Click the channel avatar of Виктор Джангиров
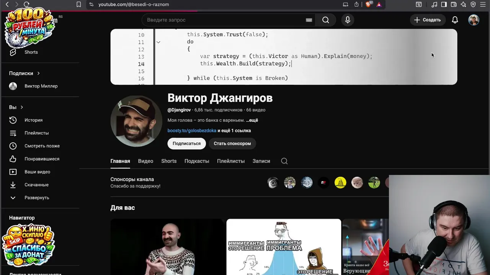Screen dimensions: 490x275 136,121
